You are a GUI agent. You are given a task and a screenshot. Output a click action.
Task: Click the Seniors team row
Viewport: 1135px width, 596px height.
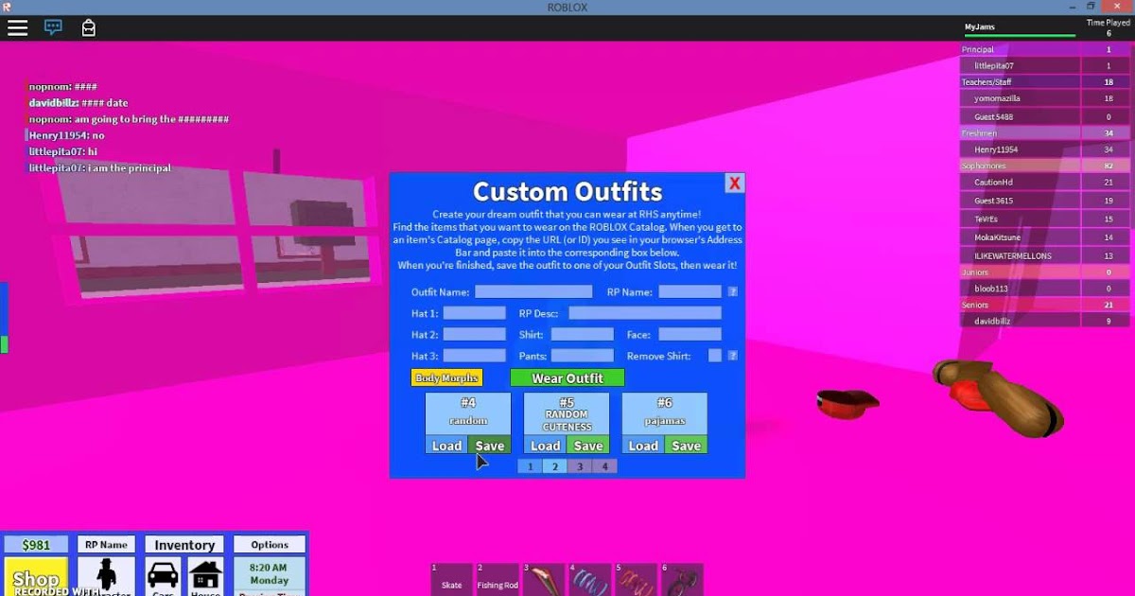[1045, 305]
